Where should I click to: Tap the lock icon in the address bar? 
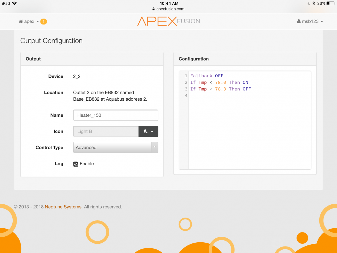153,9
